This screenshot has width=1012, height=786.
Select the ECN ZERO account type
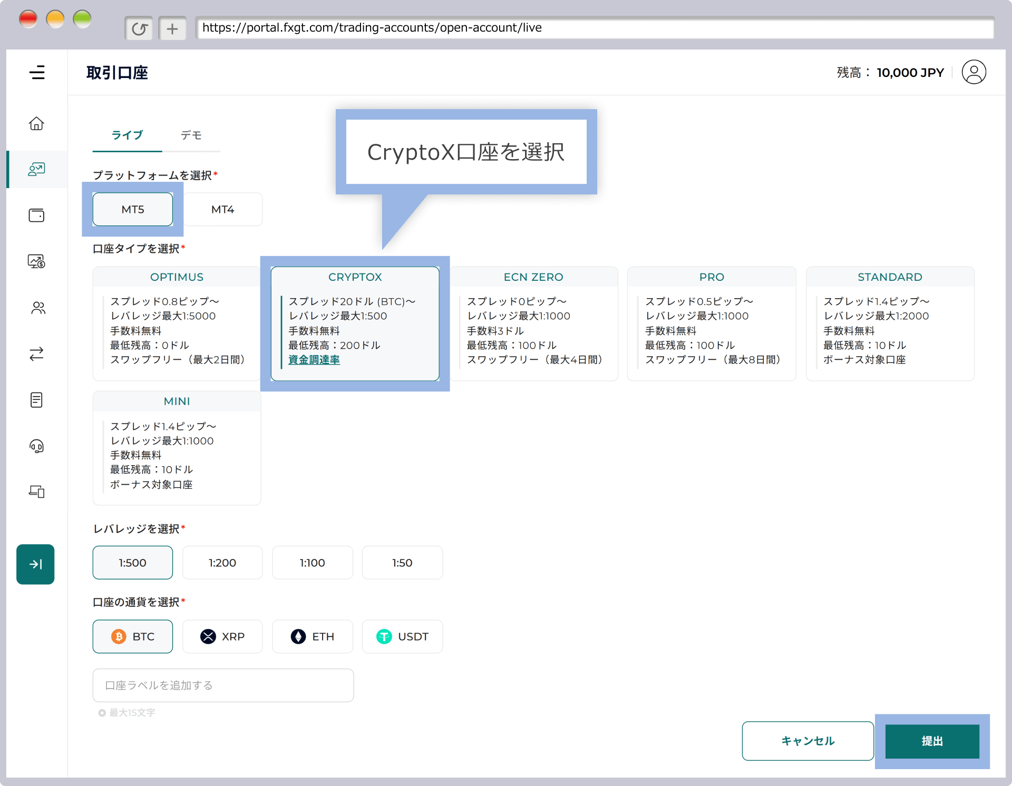534,323
